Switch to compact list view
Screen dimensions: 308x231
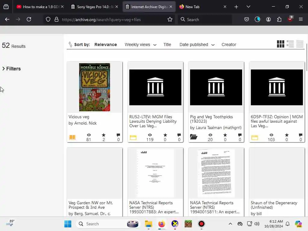point(300,44)
